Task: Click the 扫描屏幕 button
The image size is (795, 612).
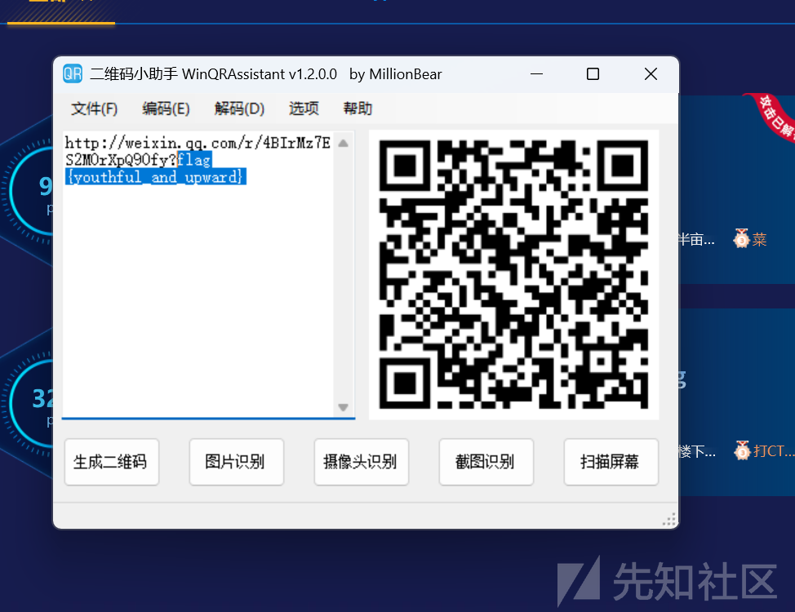Action: [x=611, y=462]
